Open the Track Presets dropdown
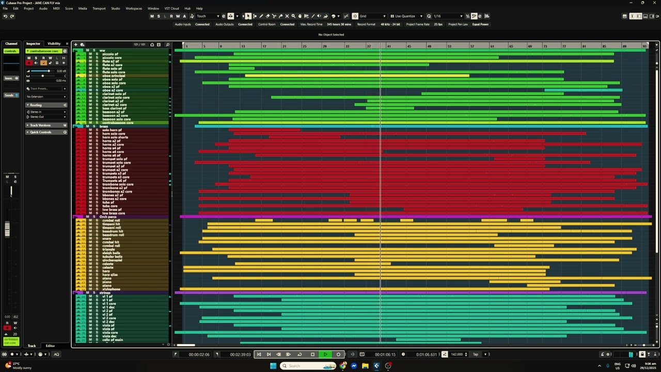The width and height of the screenshot is (661, 372). tap(46, 89)
